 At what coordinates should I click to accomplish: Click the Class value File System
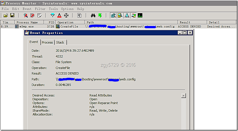(63, 62)
